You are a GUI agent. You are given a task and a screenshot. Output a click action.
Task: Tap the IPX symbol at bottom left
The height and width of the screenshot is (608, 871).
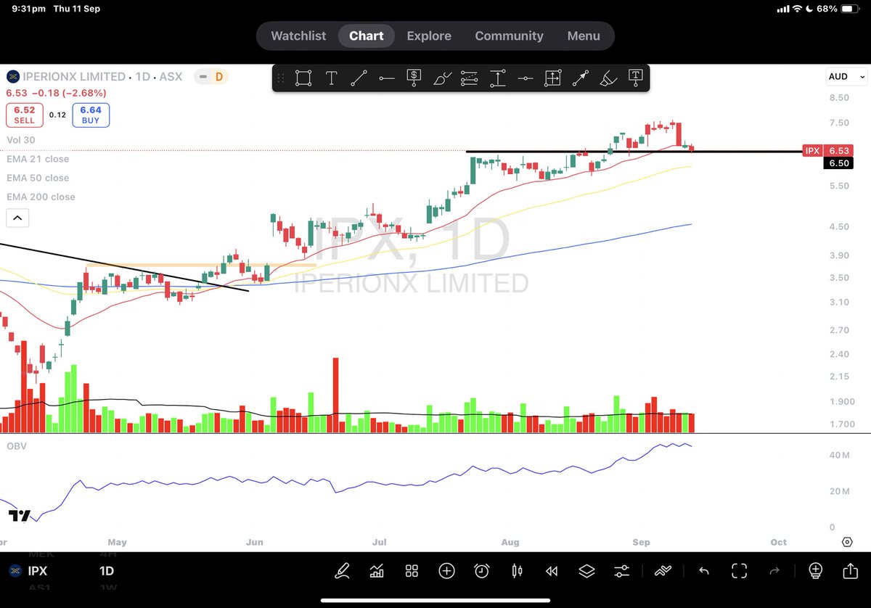point(38,571)
